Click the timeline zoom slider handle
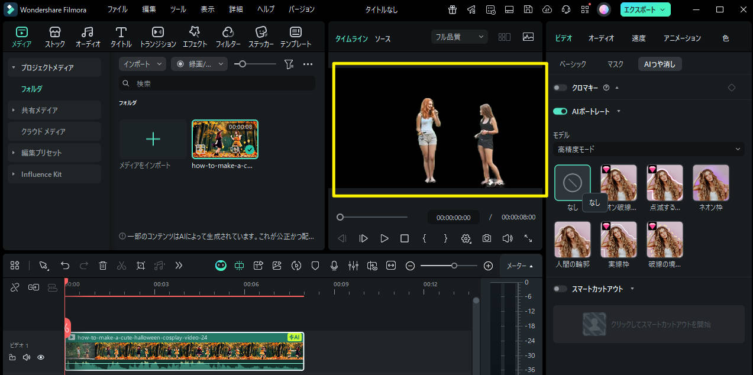 454,266
